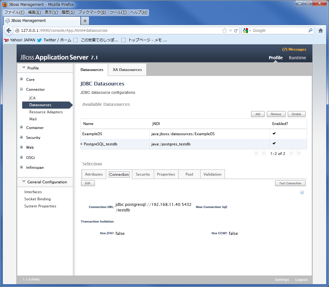Open the Firefox home page icon

[320, 31]
